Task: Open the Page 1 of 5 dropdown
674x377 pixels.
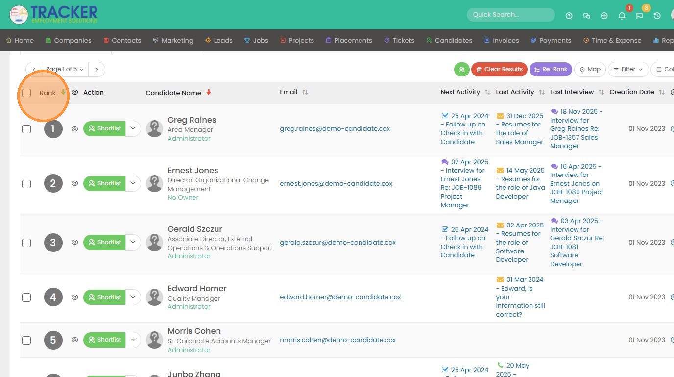Action: (65, 70)
